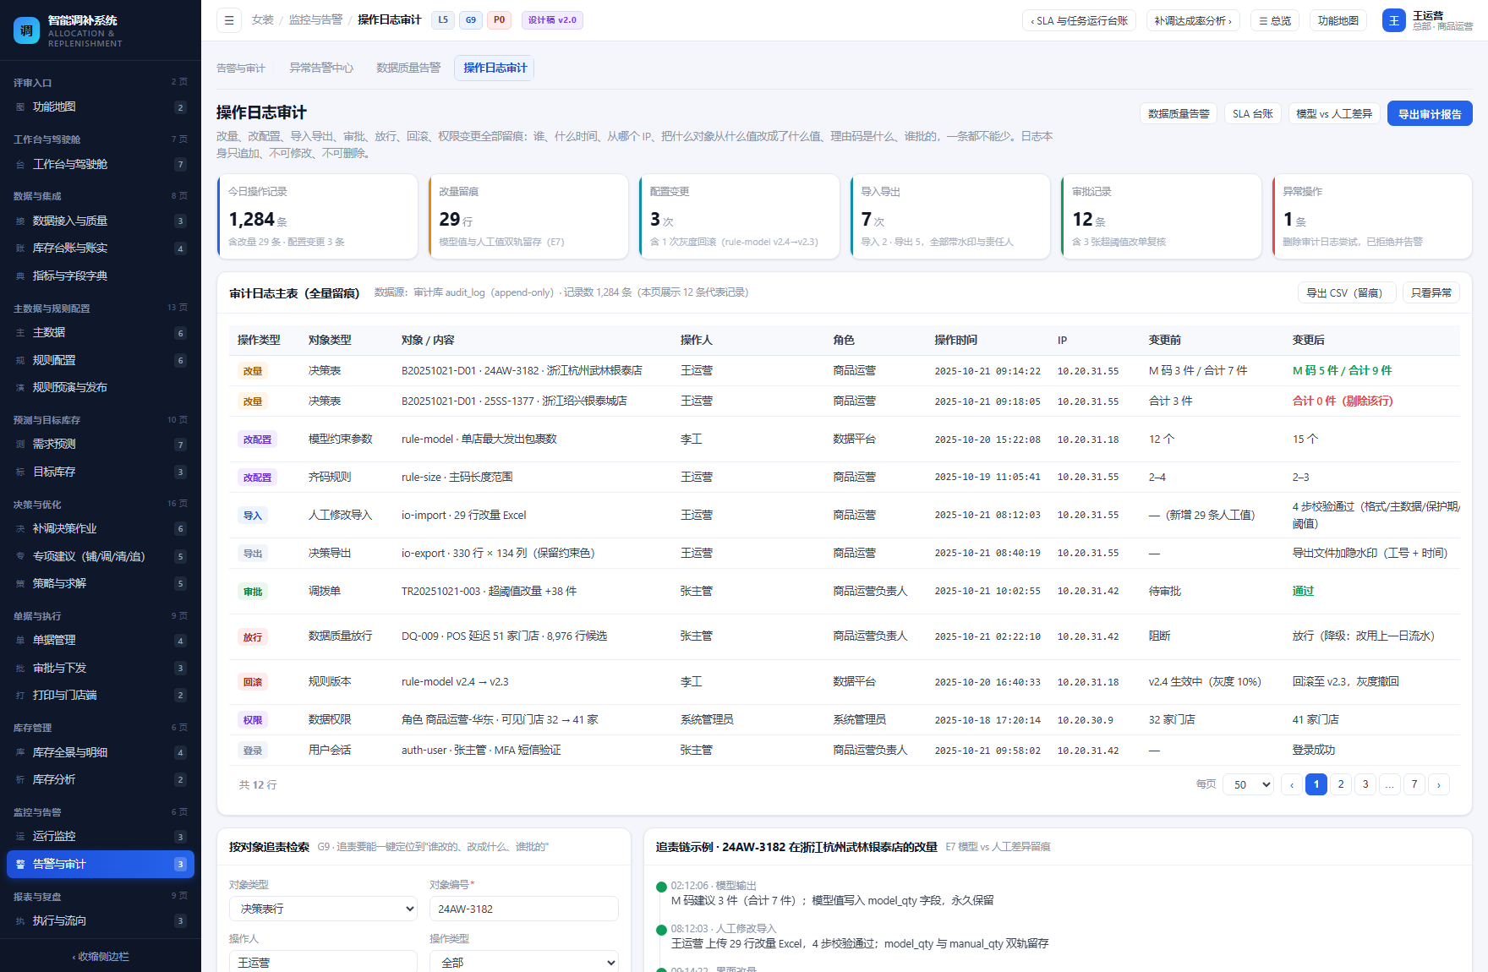Click the 操作人 field containing 王运营
This screenshot has height=972, width=1488.
point(323,962)
